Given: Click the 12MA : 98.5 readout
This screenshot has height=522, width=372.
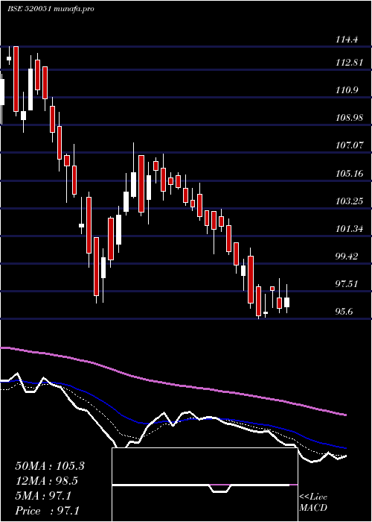Looking at the screenshot, I should 48,481.
